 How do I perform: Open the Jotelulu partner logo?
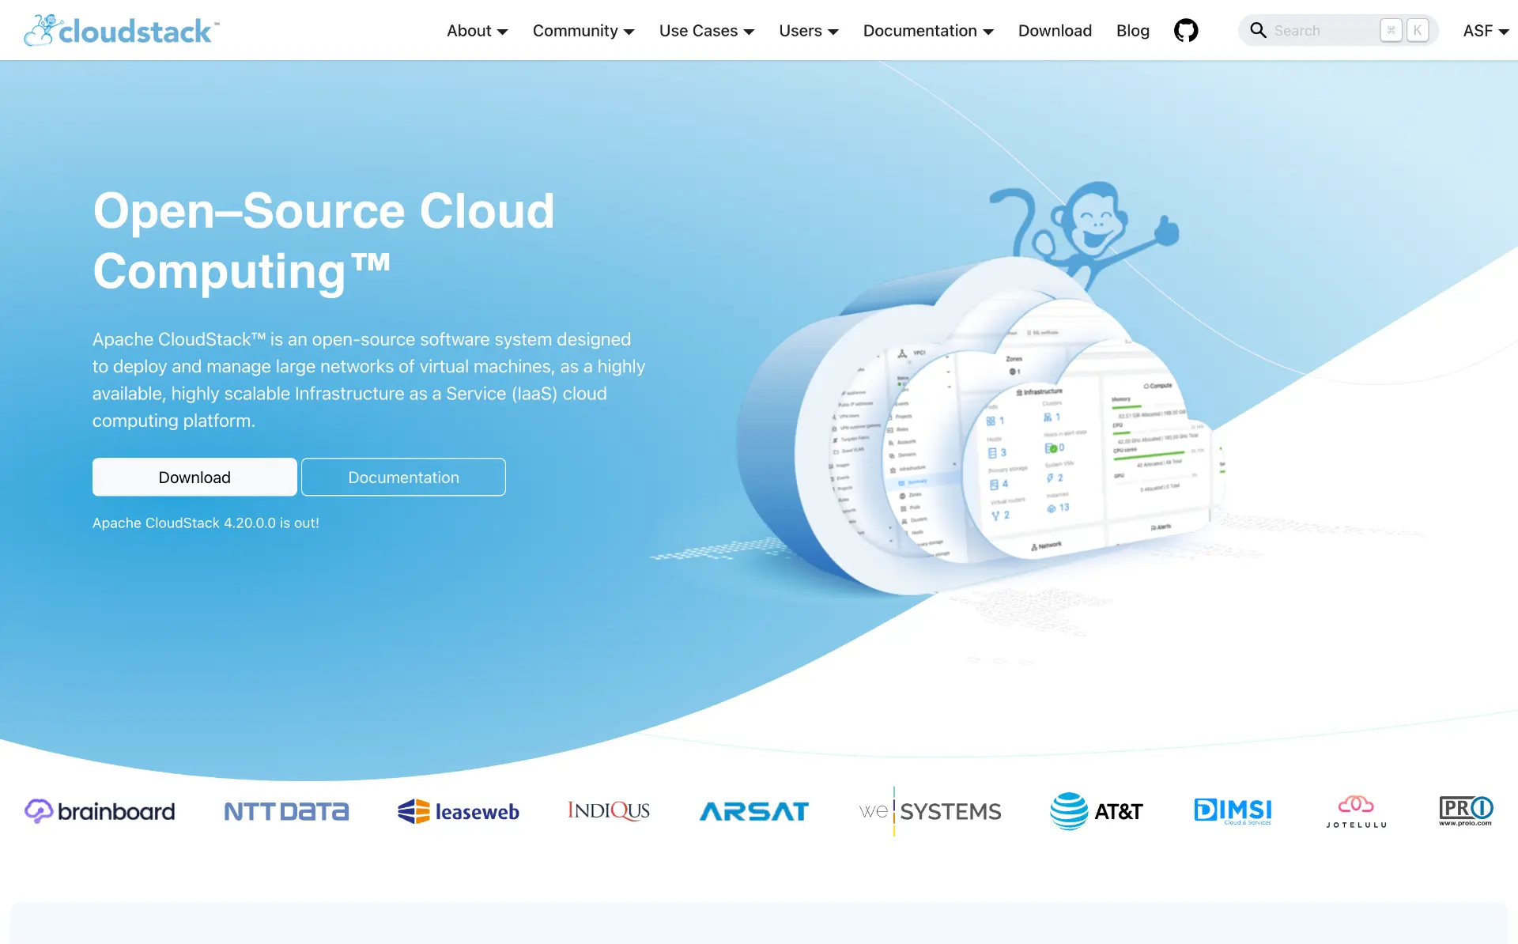pyautogui.click(x=1355, y=811)
